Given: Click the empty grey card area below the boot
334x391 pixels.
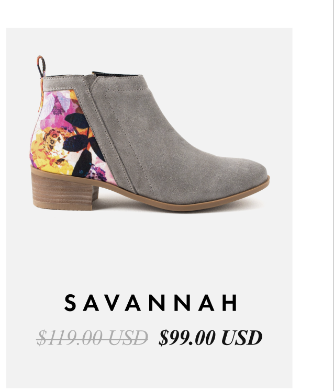Looking at the screenshot, I should click(x=149, y=249).
